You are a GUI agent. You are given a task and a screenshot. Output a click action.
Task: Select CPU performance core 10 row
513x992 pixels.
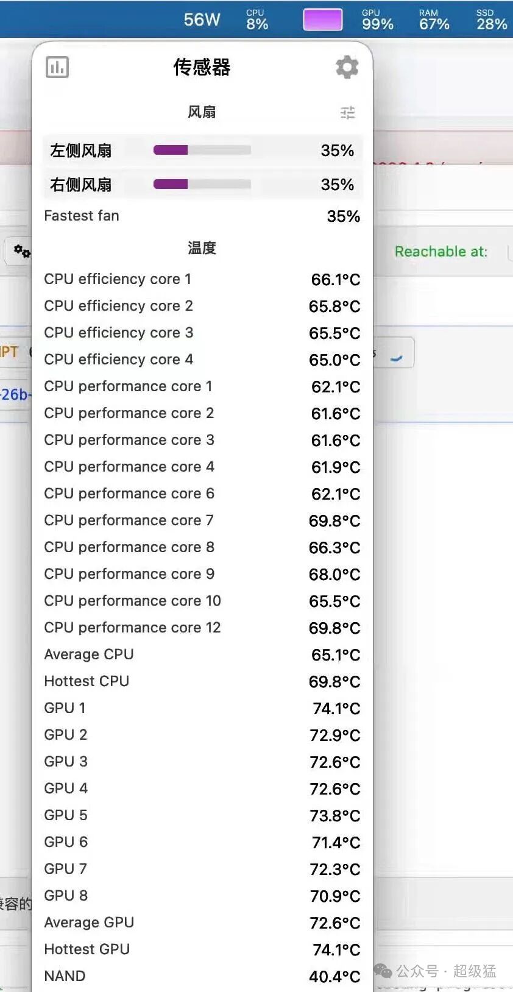point(202,601)
